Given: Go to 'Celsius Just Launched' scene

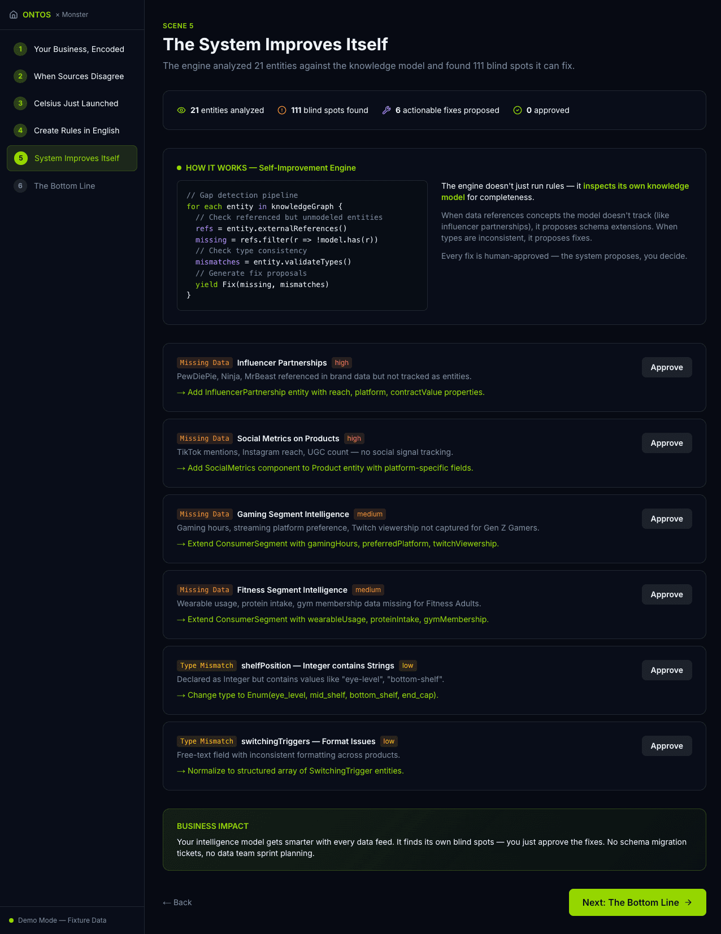Looking at the screenshot, I should coord(76,103).
